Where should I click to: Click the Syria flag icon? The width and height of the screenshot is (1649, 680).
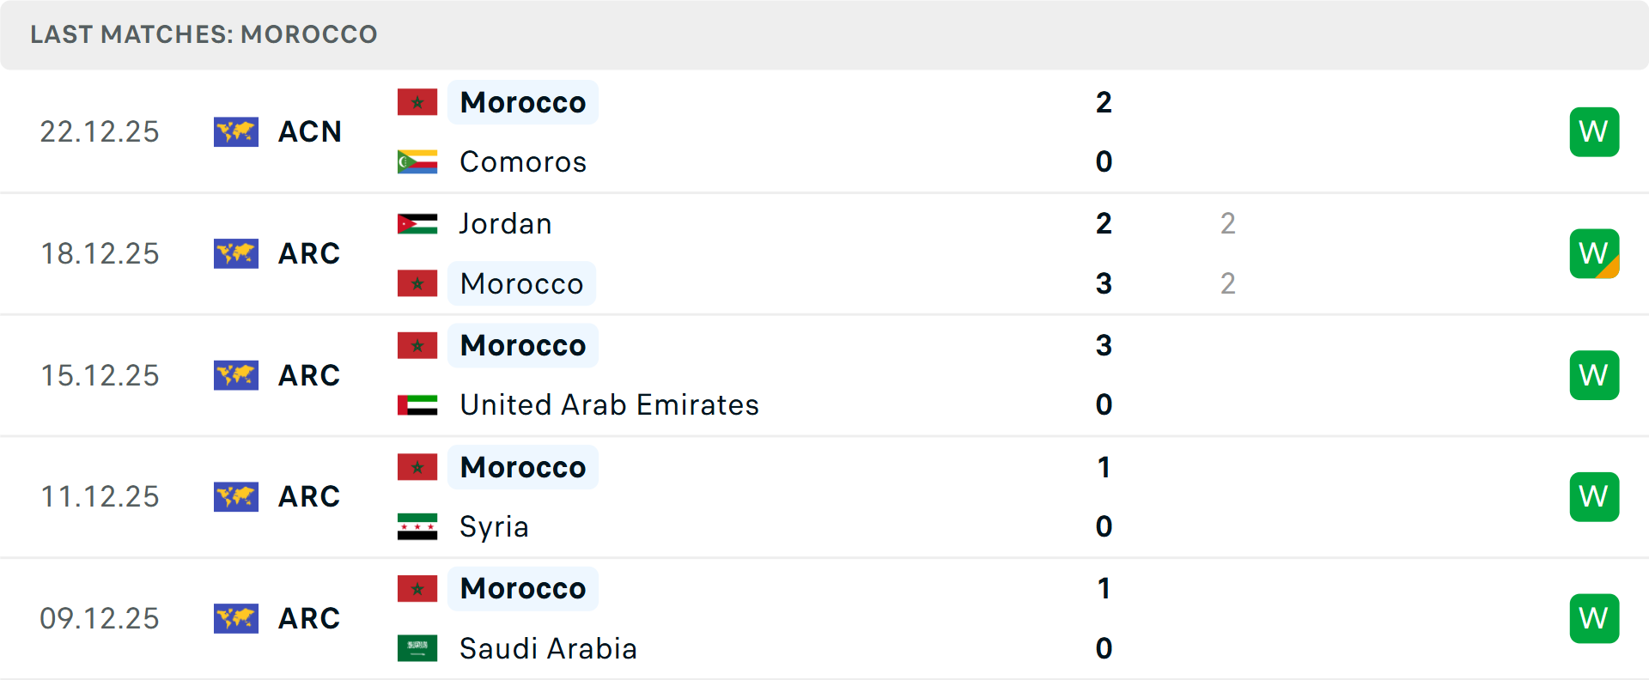click(417, 526)
